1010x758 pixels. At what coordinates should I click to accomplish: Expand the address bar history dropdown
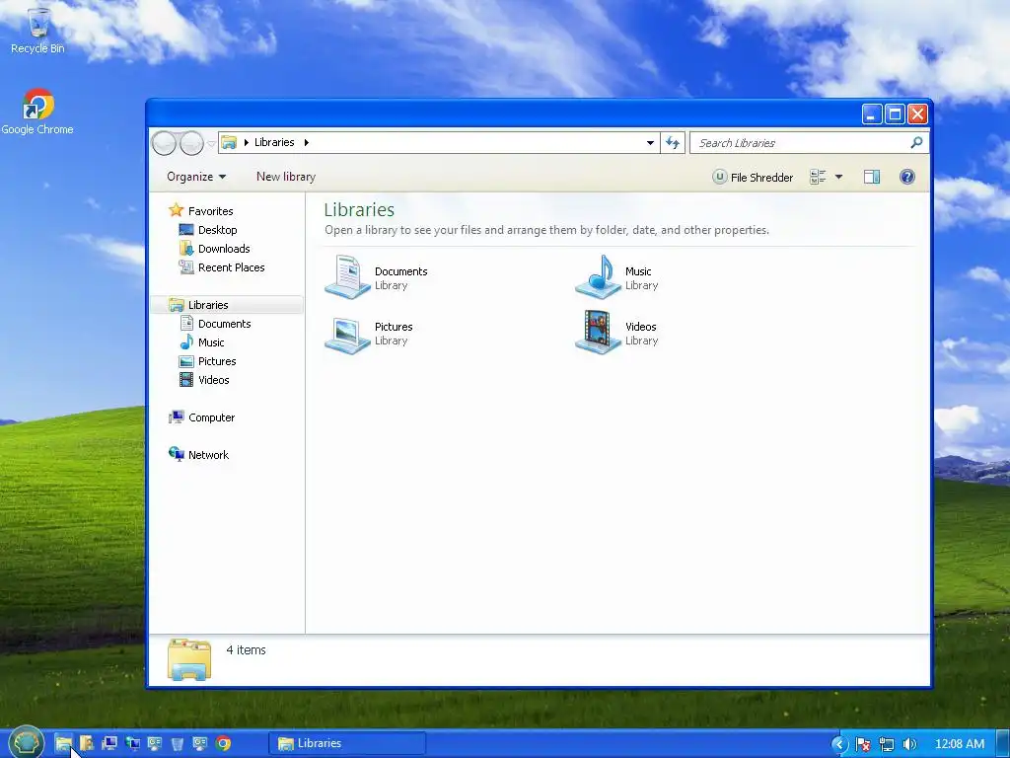tap(650, 142)
